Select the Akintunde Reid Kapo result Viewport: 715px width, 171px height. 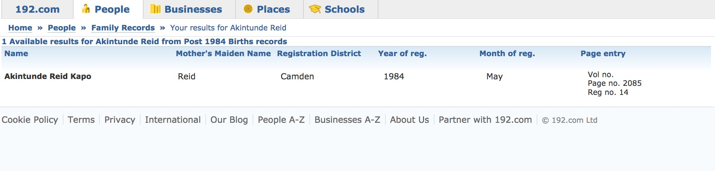pyautogui.click(x=48, y=76)
